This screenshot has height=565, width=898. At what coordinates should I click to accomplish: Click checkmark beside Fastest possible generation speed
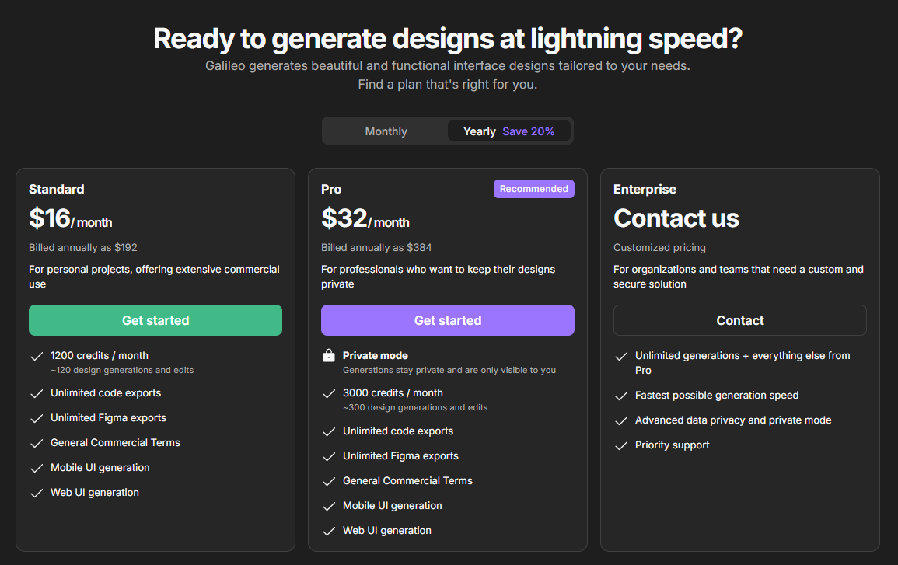pyautogui.click(x=621, y=396)
